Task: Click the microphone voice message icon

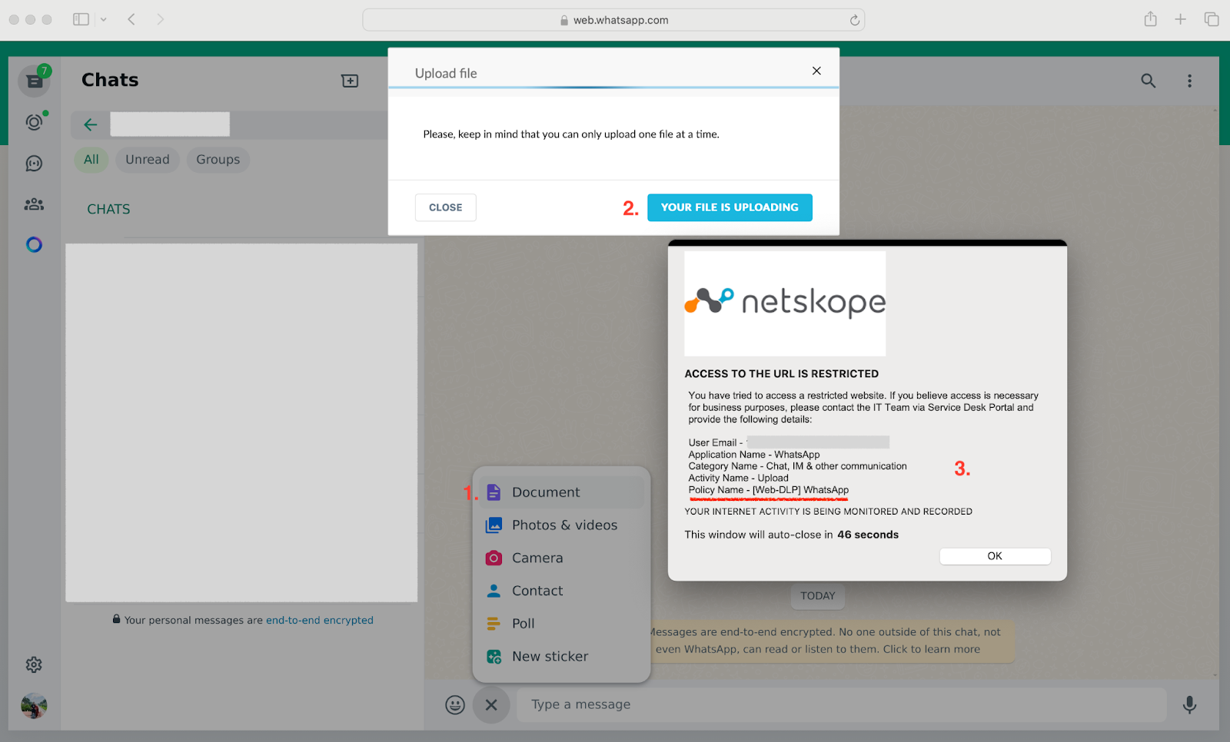Action: pos(1189,704)
